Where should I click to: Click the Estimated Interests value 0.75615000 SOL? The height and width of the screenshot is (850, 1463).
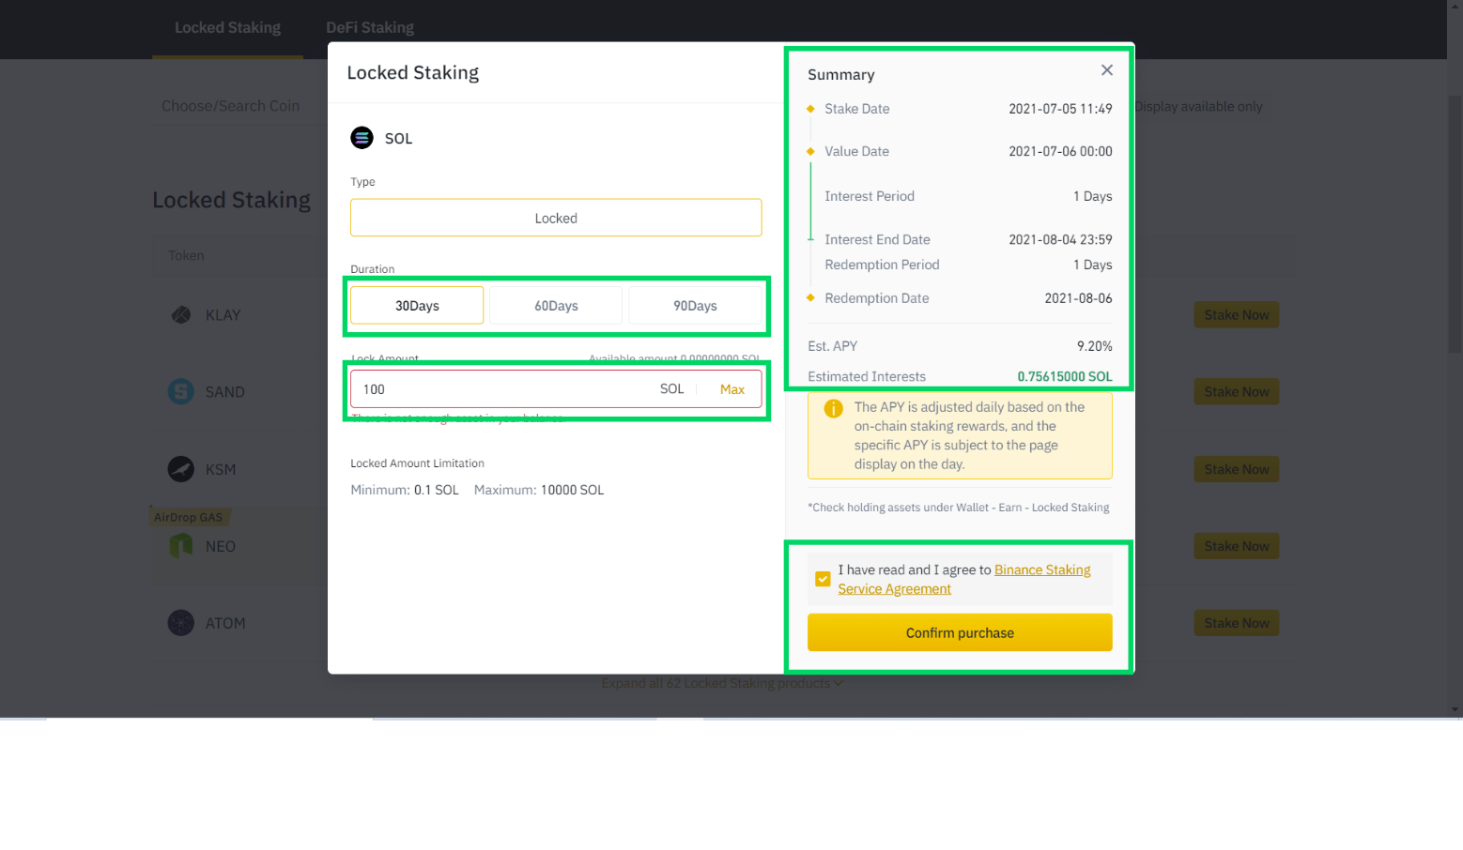(x=1065, y=376)
